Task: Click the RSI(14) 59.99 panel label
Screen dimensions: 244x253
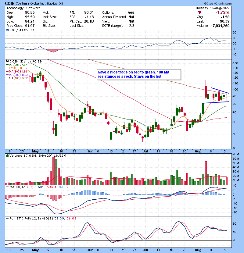Action: [x=21, y=30]
